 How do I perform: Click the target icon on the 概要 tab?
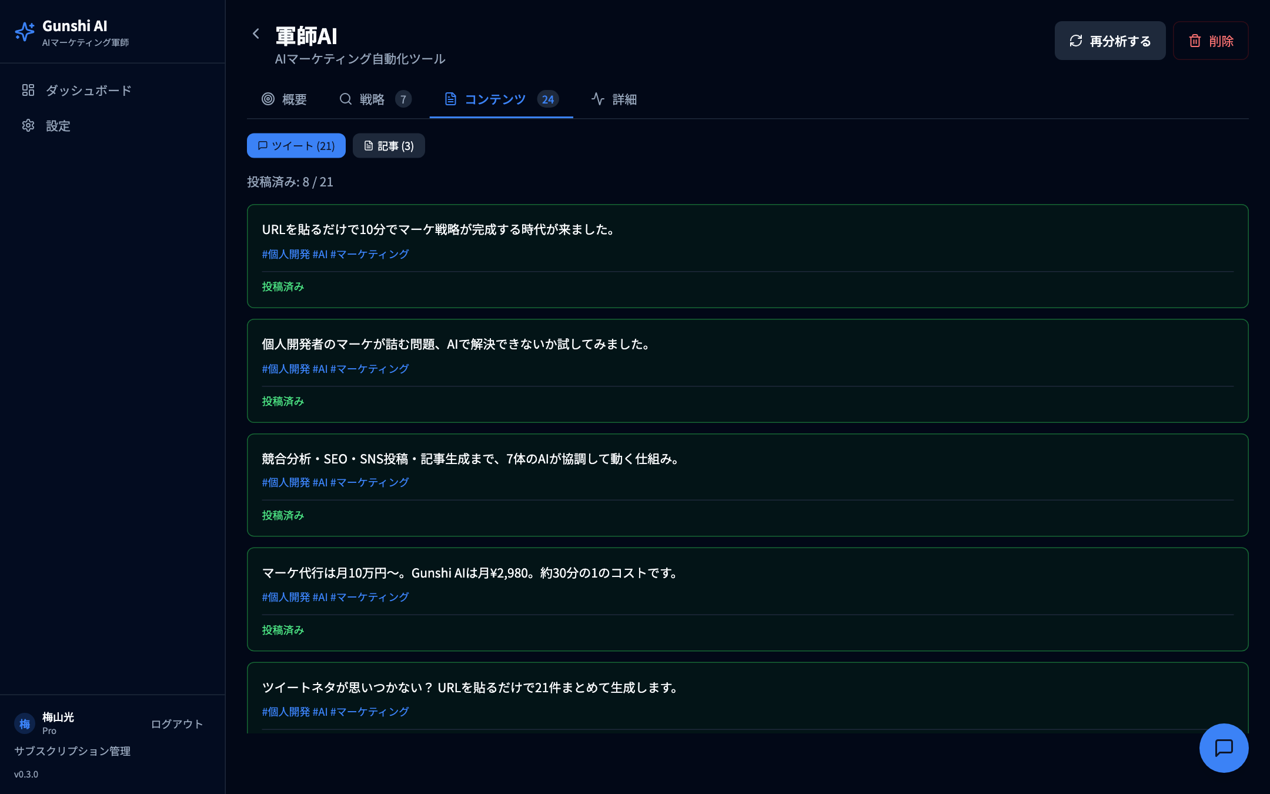pos(268,99)
